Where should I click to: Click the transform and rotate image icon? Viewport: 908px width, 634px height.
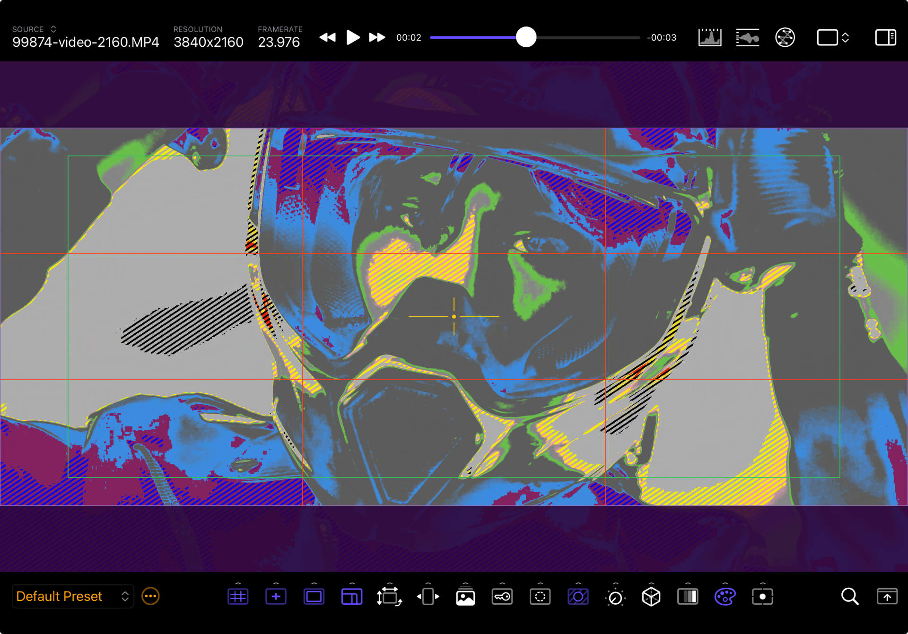389,597
